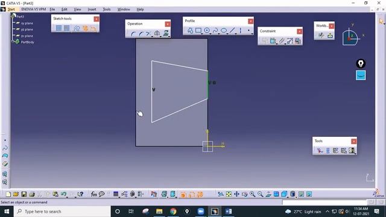This screenshot has height=217, width=386.
Task: Open the ENOVIA V5 VPM menu
Action: click(x=34, y=10)
